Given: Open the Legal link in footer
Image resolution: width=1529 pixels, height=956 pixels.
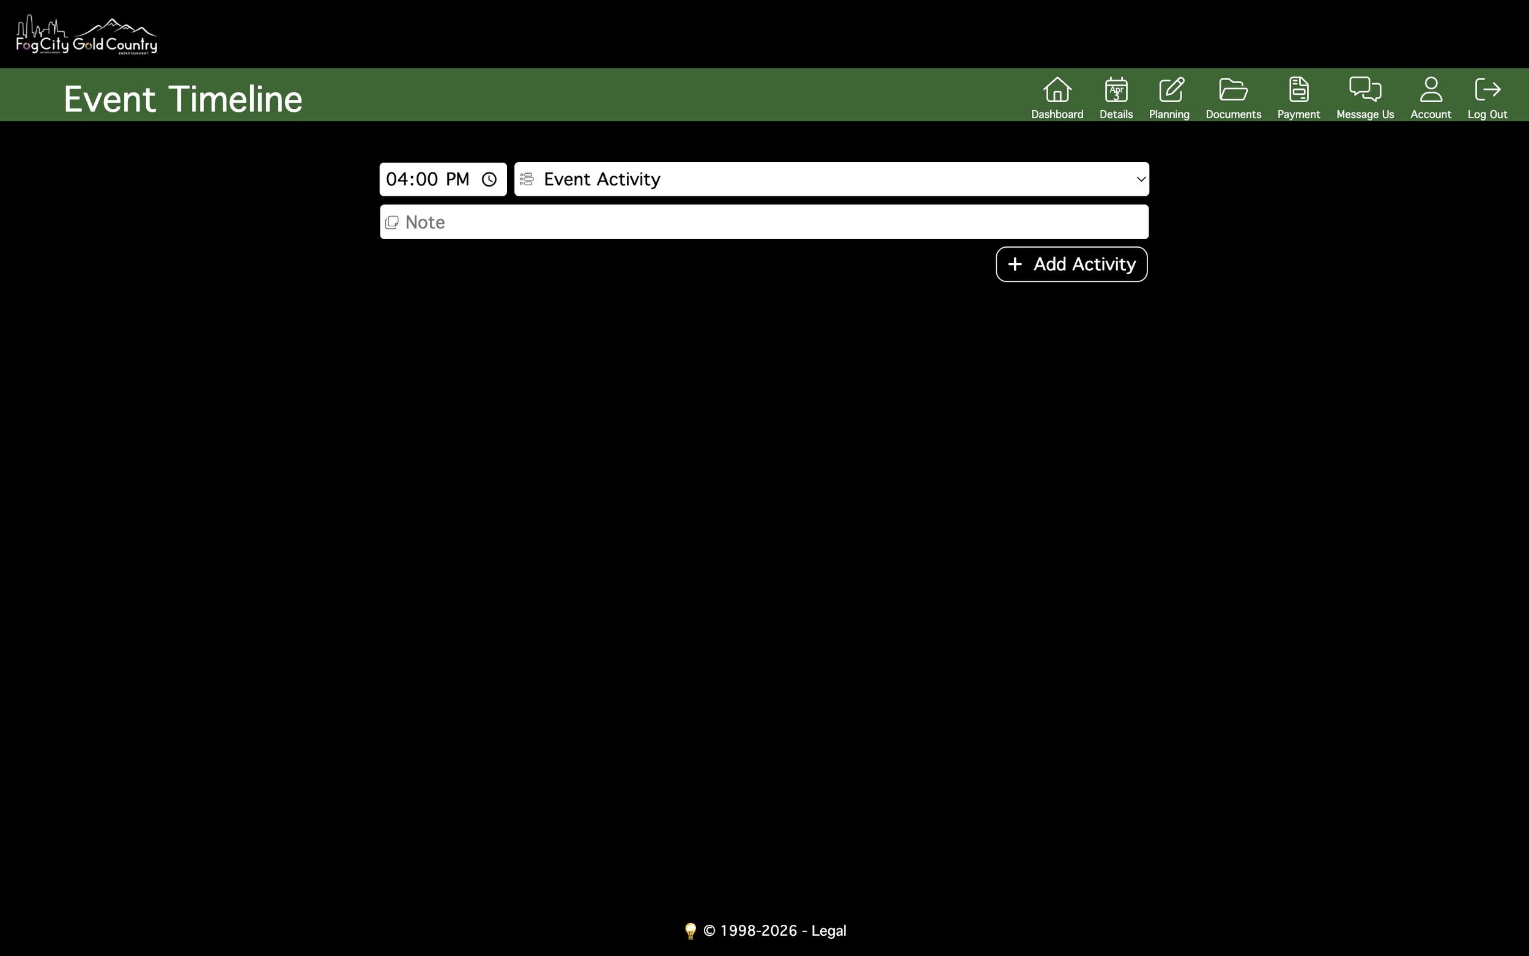Looking at the screenshot, I should point(828,931).
